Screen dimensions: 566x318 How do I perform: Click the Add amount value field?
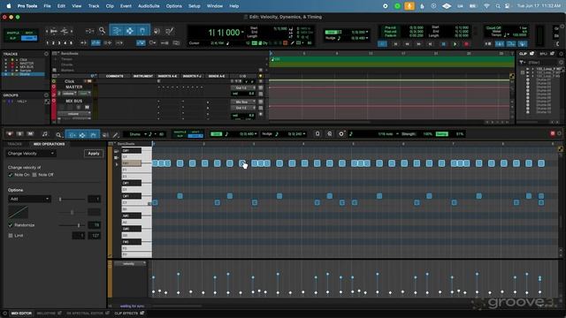(x=95, y=199)
